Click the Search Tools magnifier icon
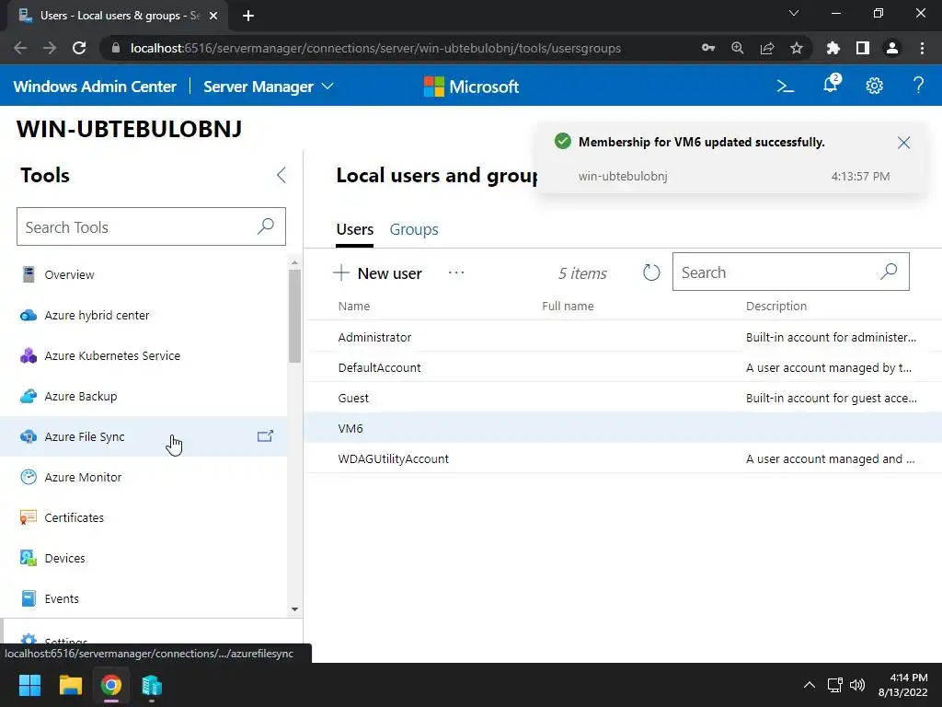The height and width of the screenshot is (707, 942). click(266, 226)
